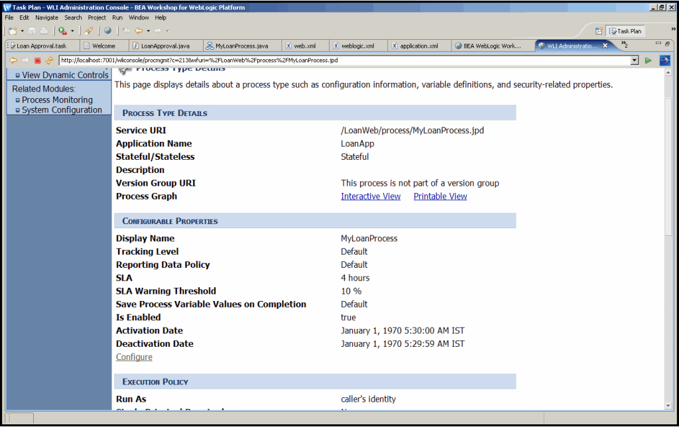679x427 pixels.
Task: Open the System Configuration module link
Action: click(62, 110)
